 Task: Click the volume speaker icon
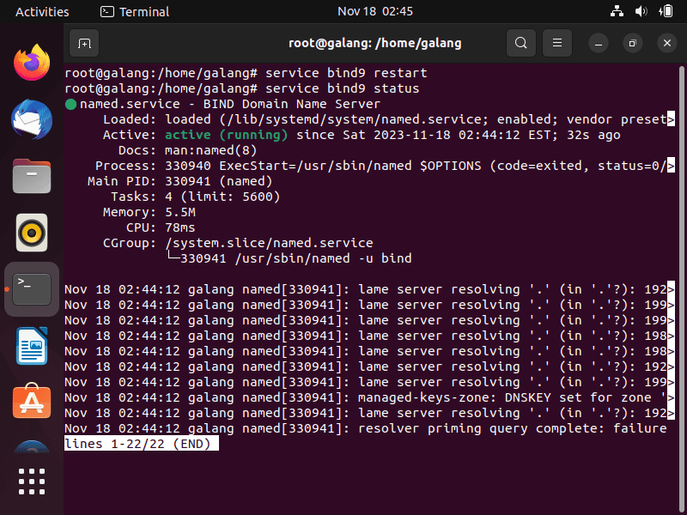641,11
